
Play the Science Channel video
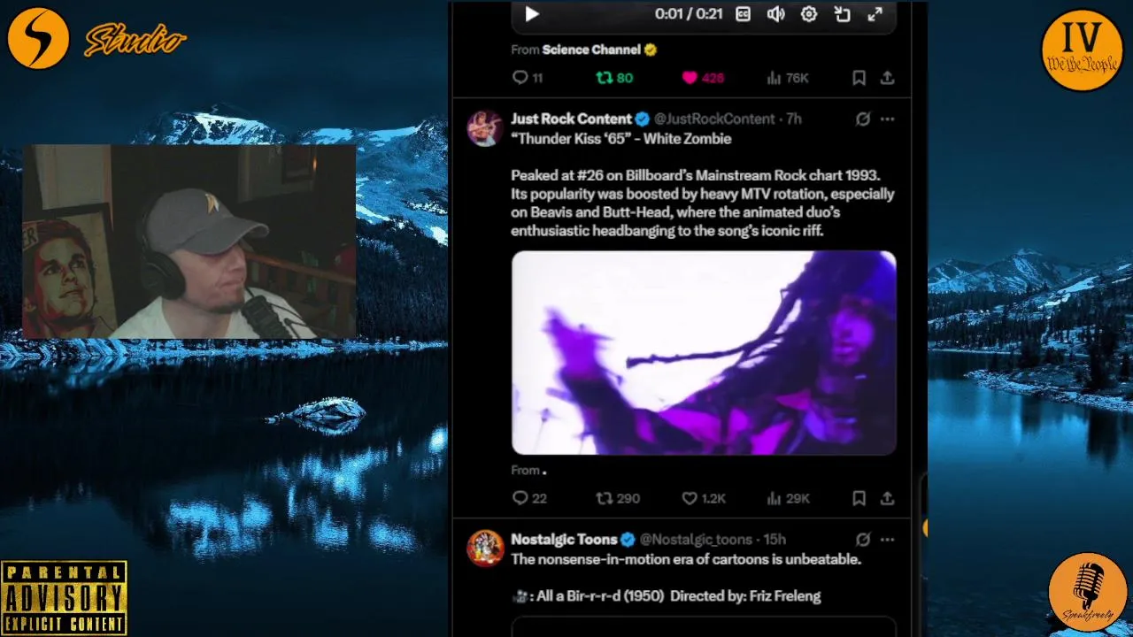pyautogui.click(x=532, y=14)
